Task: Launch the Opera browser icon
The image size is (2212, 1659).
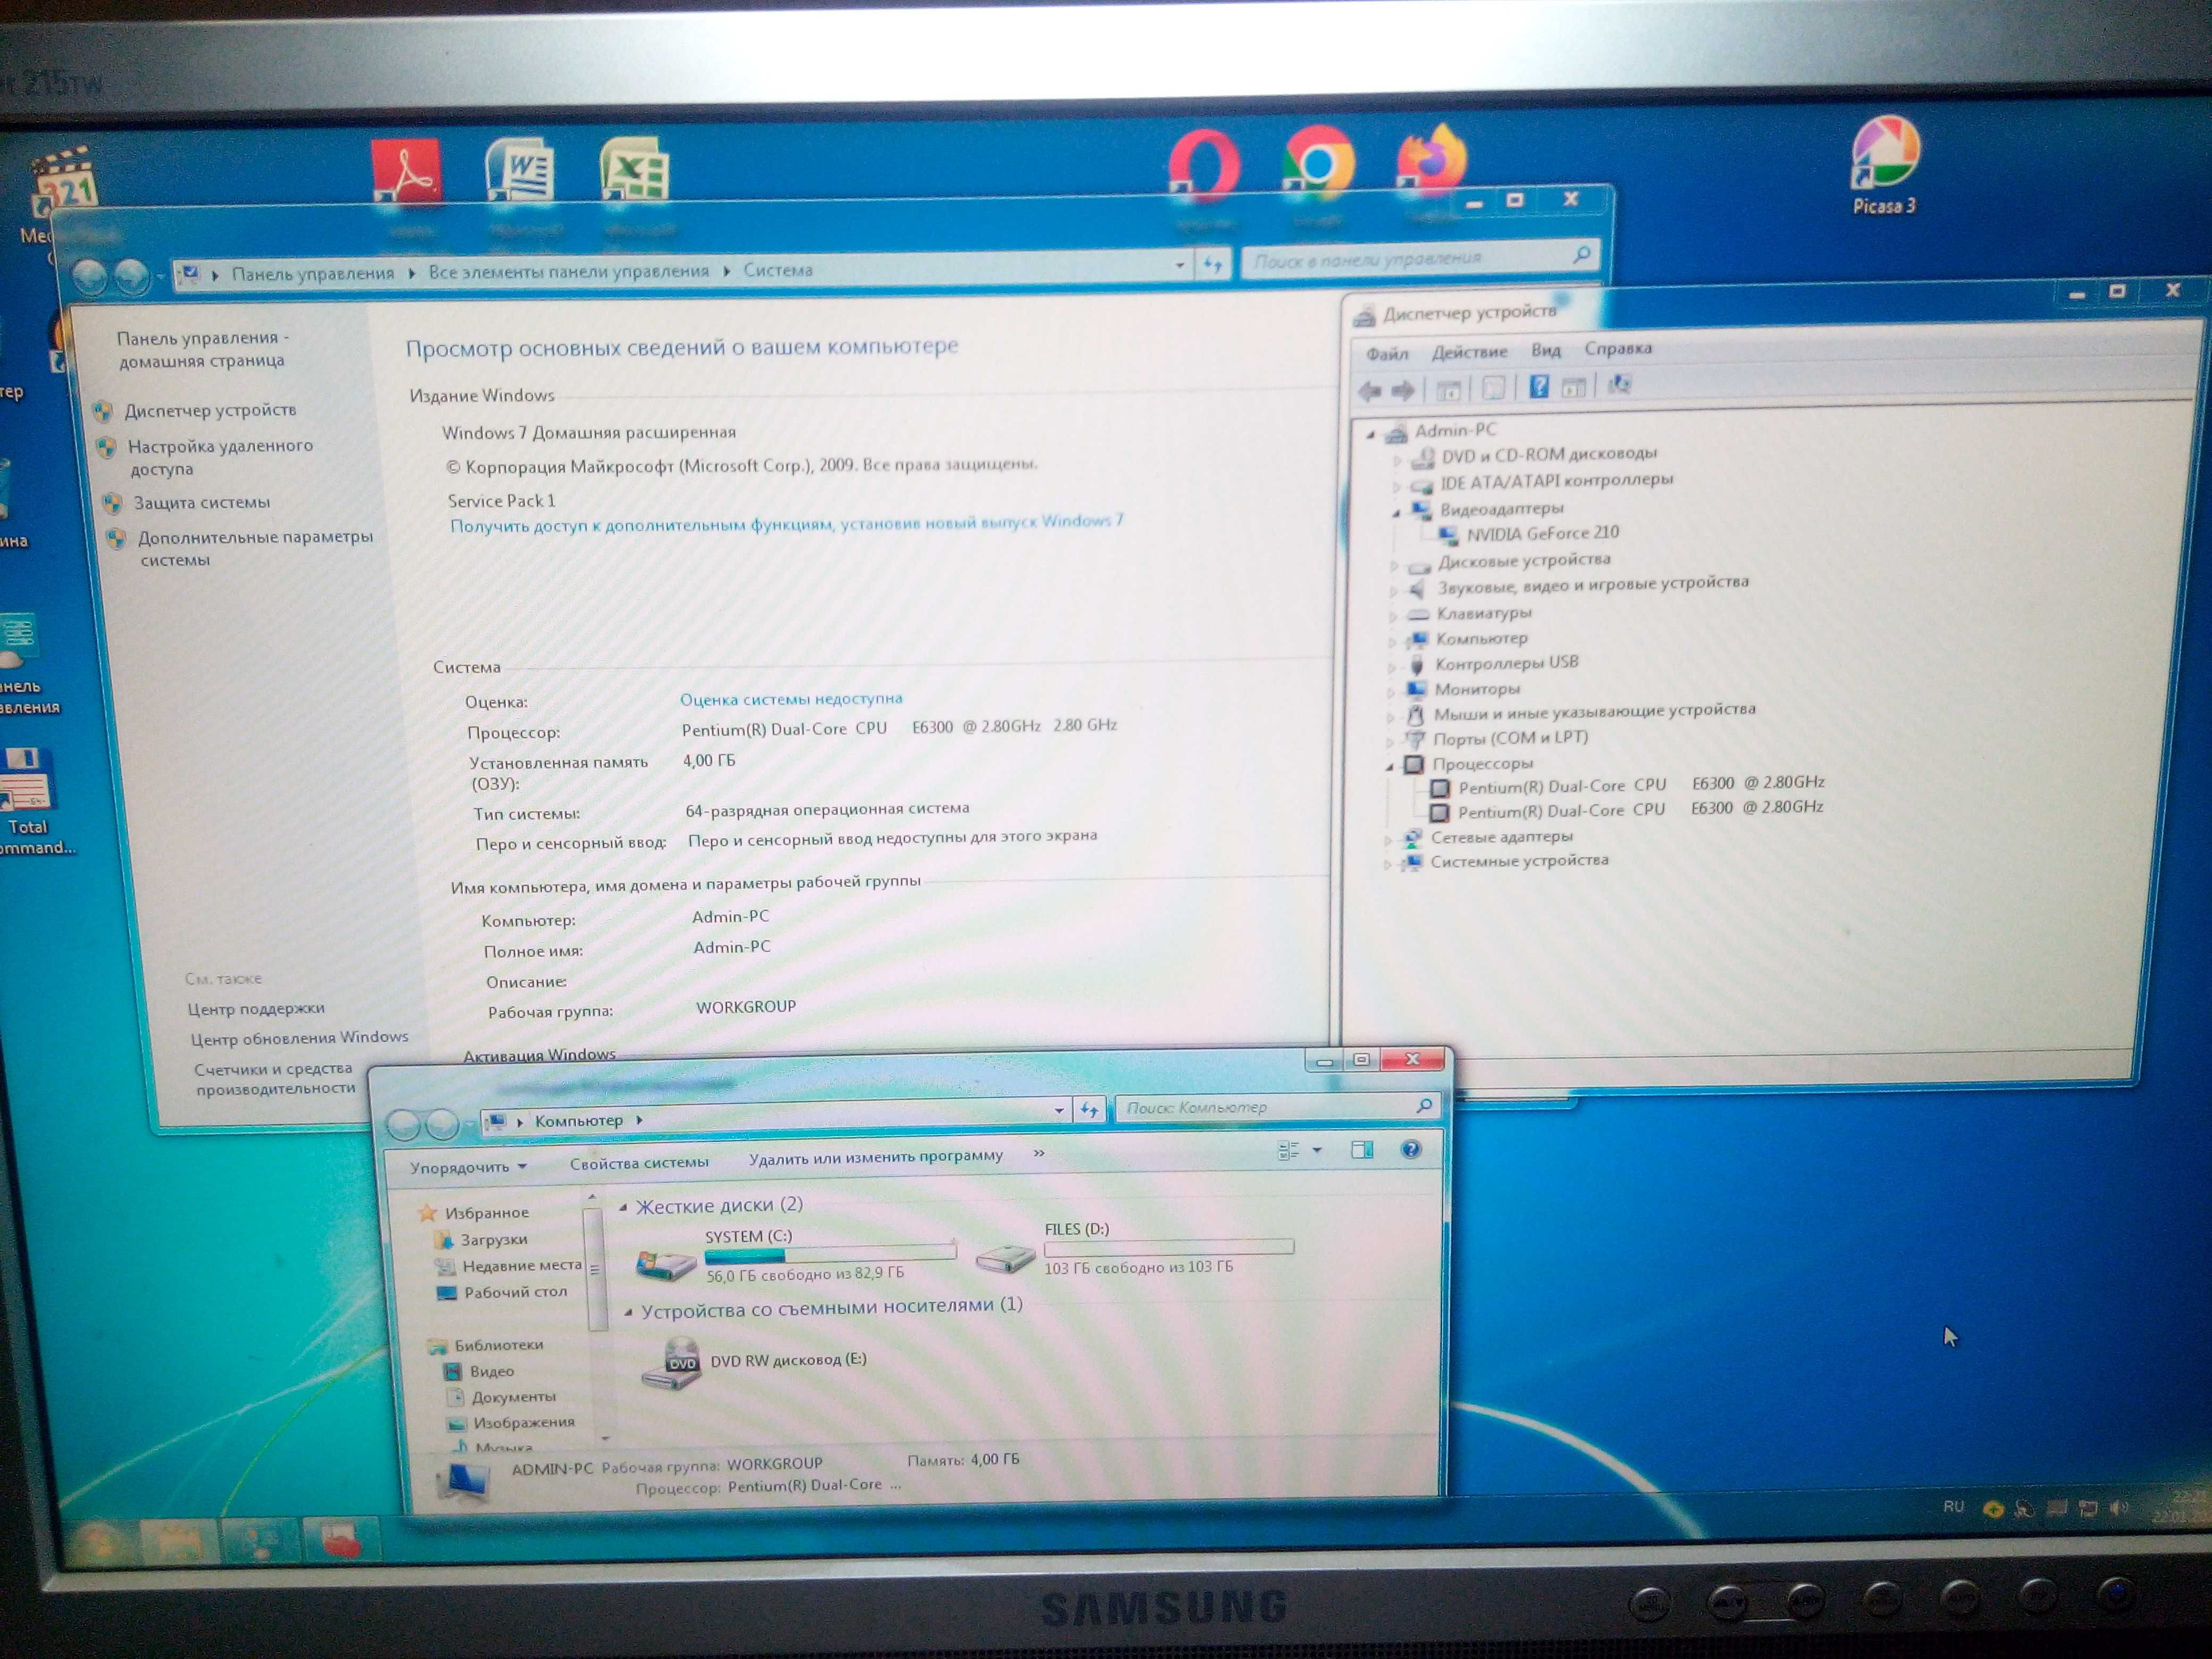Action: click(1205, 165)
